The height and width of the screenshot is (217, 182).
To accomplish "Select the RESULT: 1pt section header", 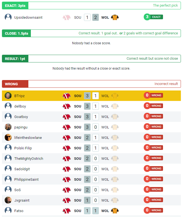I will (15, 59).
